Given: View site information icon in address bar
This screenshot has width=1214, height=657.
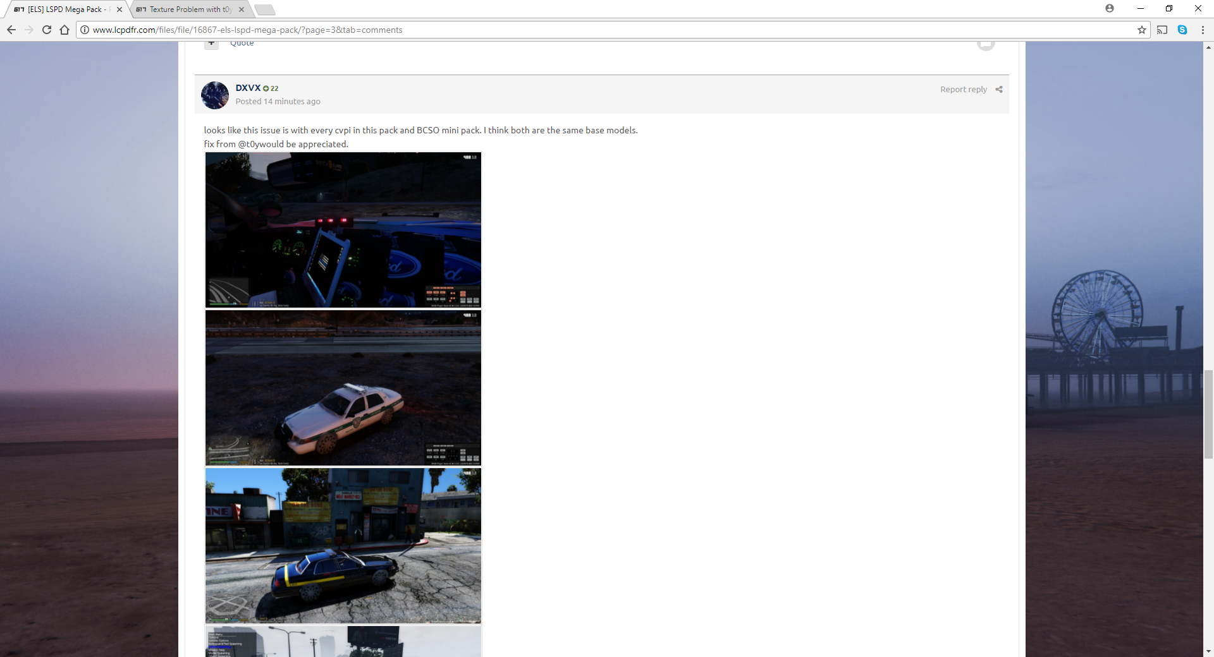Looking at the screenshot, I should point(85,30).
